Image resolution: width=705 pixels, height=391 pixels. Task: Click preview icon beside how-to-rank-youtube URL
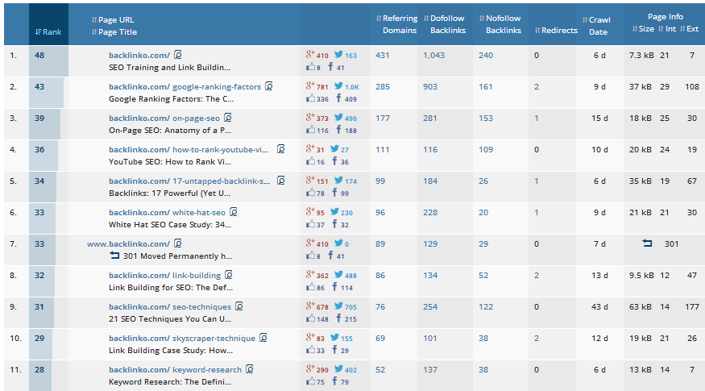(x=281, y=149)
